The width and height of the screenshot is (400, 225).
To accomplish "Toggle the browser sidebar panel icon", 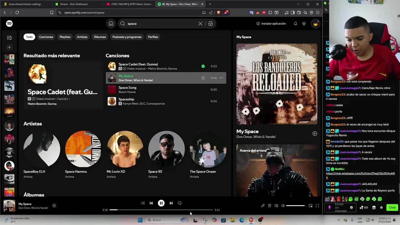I will [x=292, y=12].
